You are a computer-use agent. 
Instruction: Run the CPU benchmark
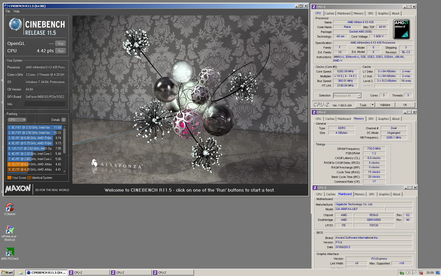tap(61, 51)
